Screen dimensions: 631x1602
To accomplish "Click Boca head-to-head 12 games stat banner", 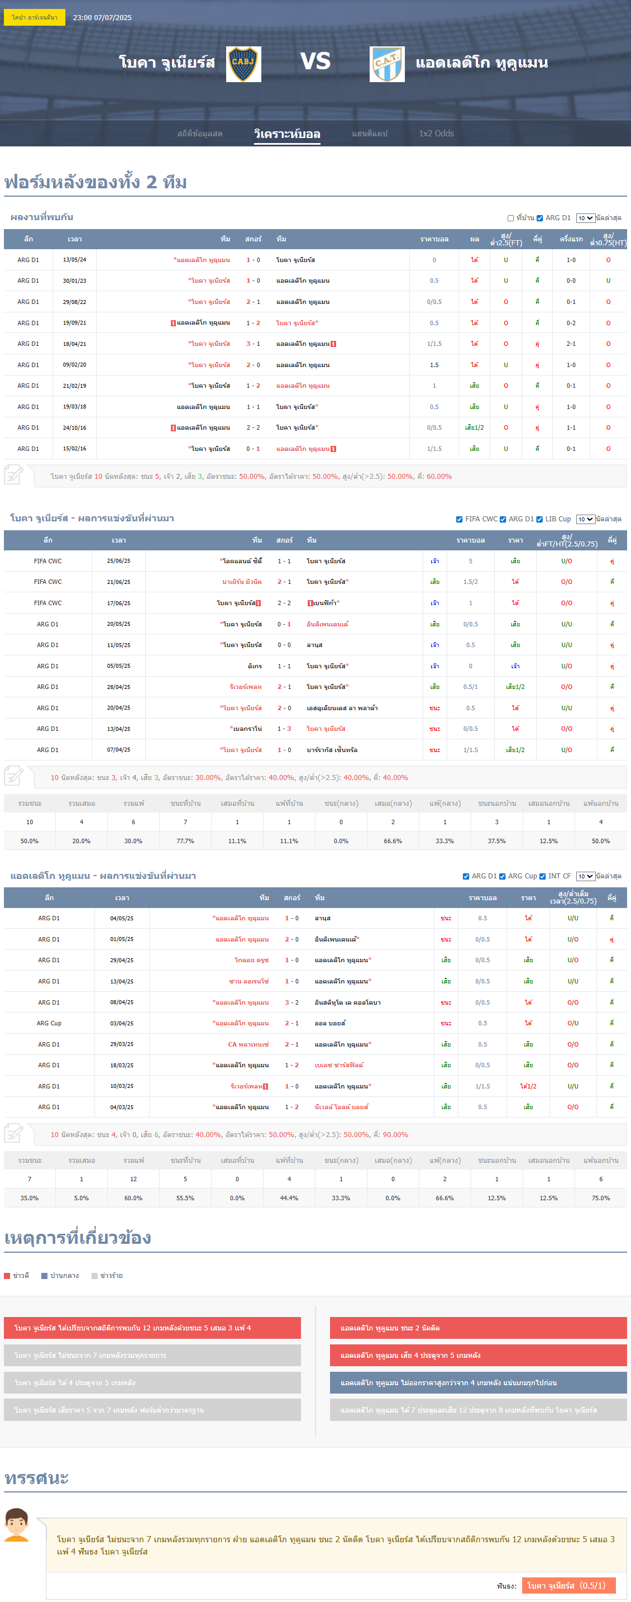I will coord(152,1328).
